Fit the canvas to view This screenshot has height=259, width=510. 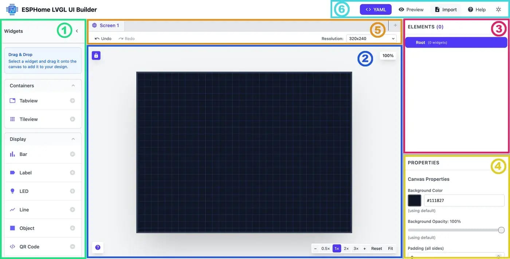(391, 248)
